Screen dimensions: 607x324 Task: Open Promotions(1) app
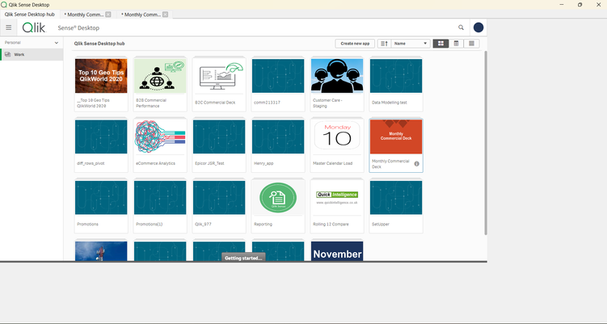[160, 205]
